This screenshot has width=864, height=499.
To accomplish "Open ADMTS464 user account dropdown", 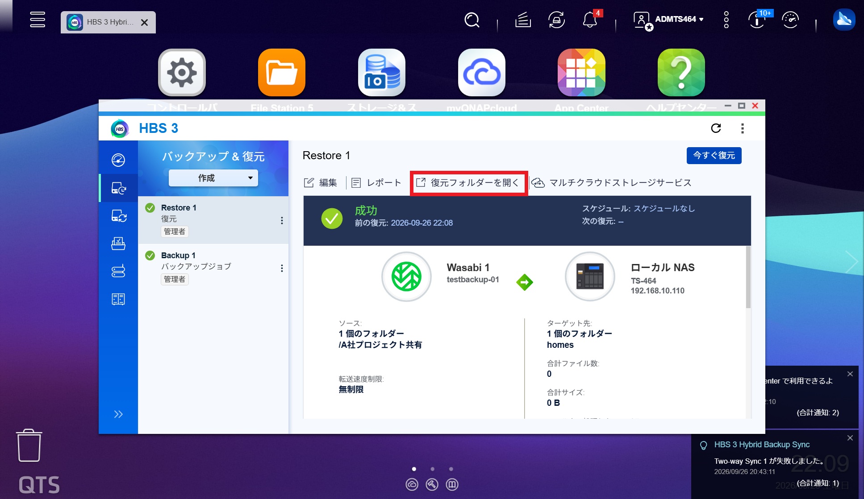I will (x=668, y=20).
